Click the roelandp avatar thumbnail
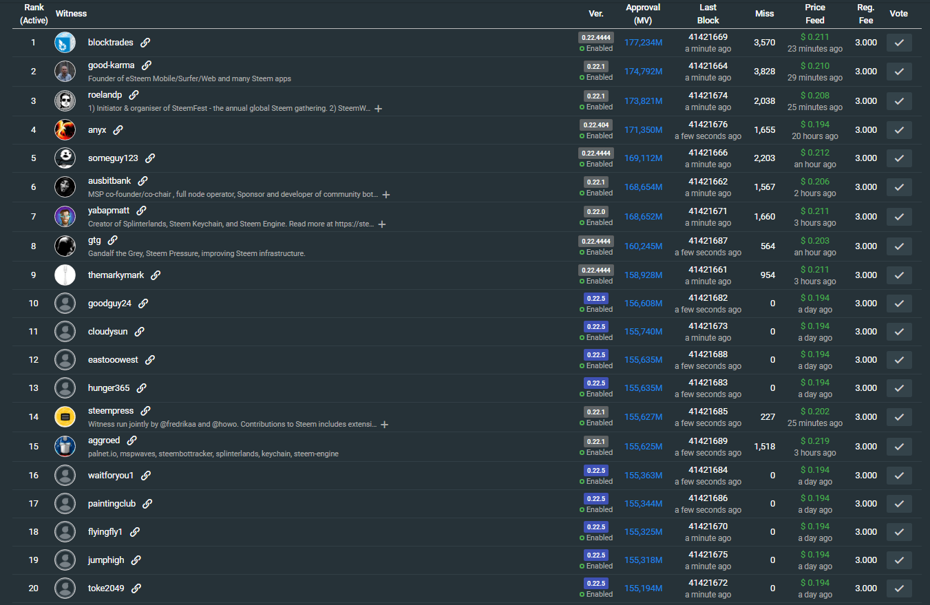This screenshot has width=930, height=605. pos(65,101)
